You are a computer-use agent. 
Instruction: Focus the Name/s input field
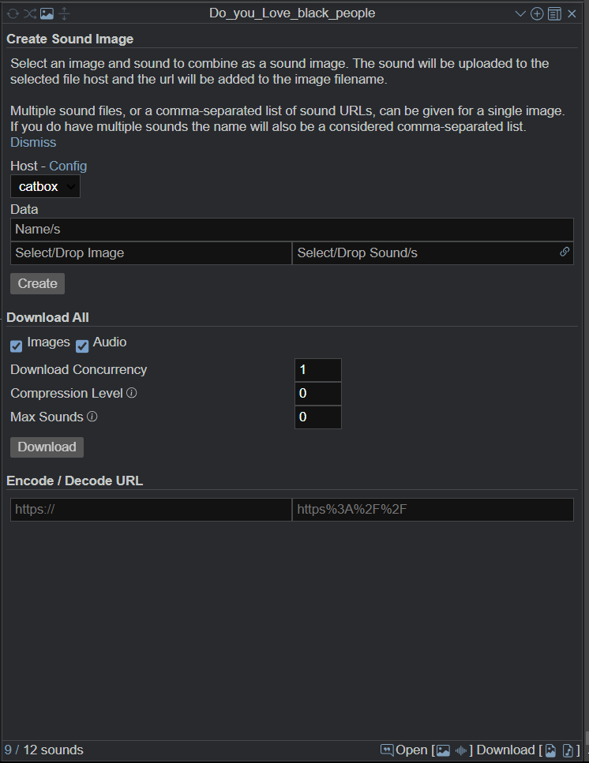point(292,229)
